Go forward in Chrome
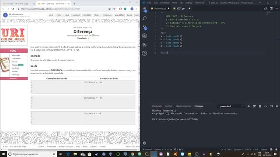Viewport: 280px width, 157px height. (x=8, y=9)
